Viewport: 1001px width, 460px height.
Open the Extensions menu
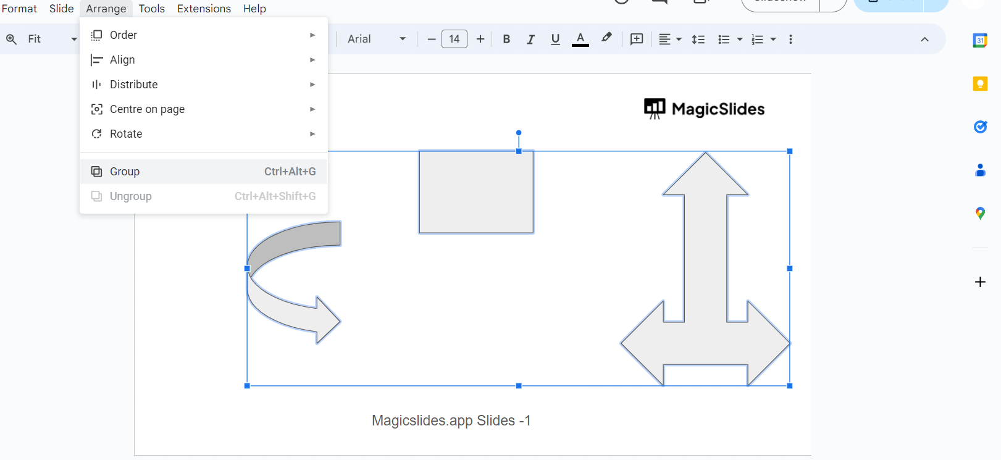[x=204, y=9]
